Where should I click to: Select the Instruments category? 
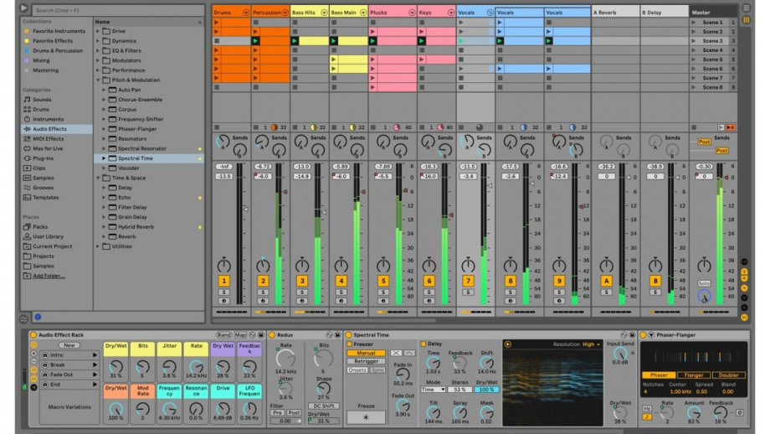pos(49,119)
